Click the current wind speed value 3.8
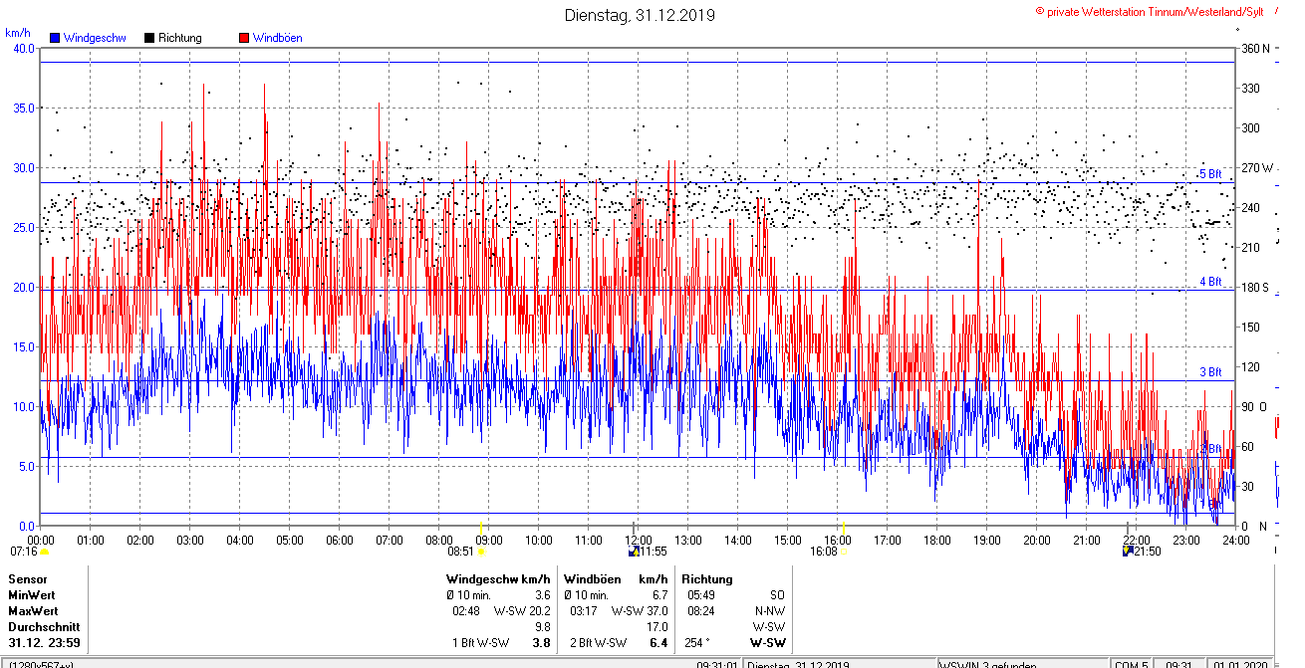 pos(543,643)
